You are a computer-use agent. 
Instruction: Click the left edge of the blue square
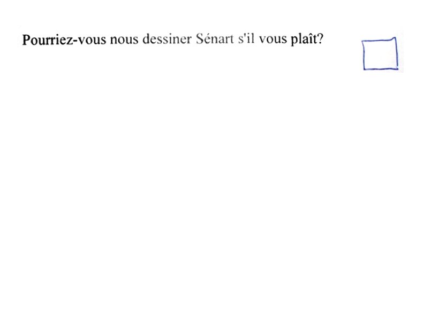(363, 55)
